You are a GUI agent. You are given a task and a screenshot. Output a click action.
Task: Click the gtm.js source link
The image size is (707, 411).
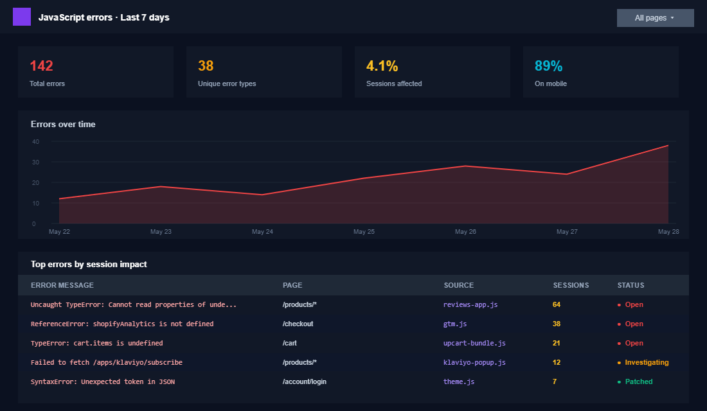coord(455,324)
